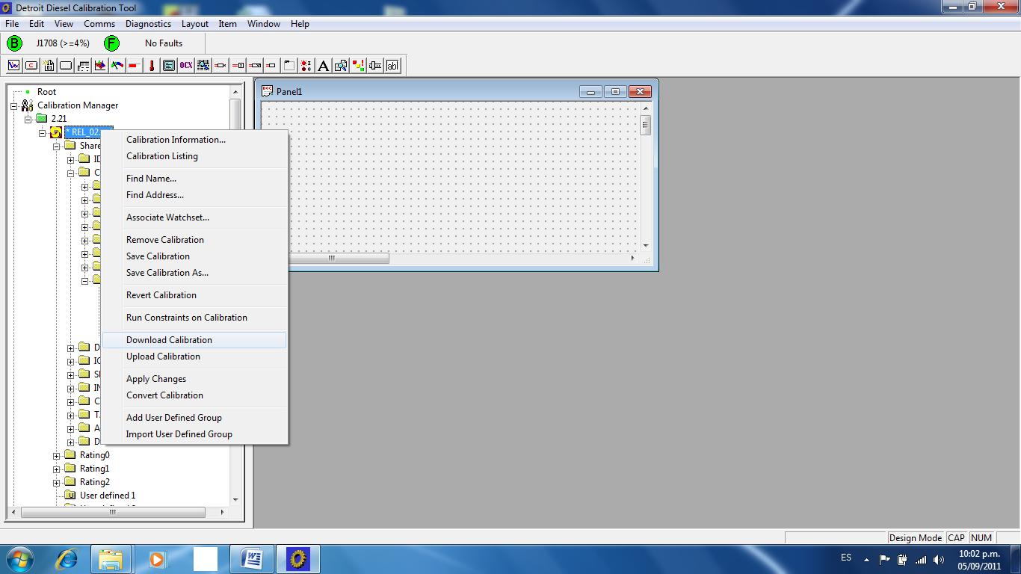This screenshot has width=1021, height=574.
Task: Click the line graph toolbar icon
Action: (13, 65)
